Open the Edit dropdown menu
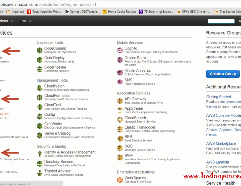Viewport: 241px width, 186px height. tap(22, 21)
